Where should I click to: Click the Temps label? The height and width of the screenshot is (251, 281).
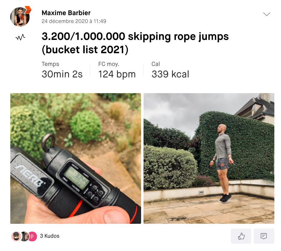(50, 64)
